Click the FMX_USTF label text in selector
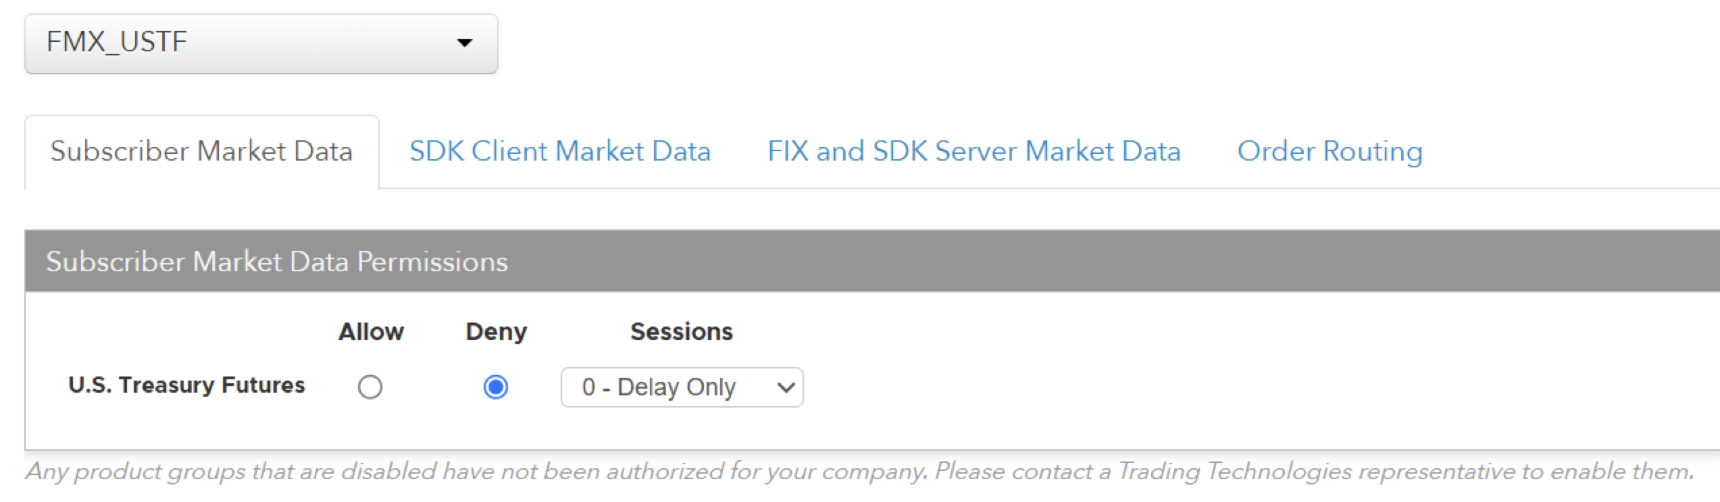Viewport: 1720px width, 502px height. coord(116,42)
